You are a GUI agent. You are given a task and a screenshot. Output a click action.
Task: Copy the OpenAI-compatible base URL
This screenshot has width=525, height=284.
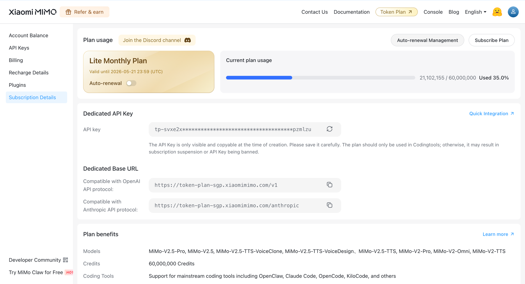329,185
